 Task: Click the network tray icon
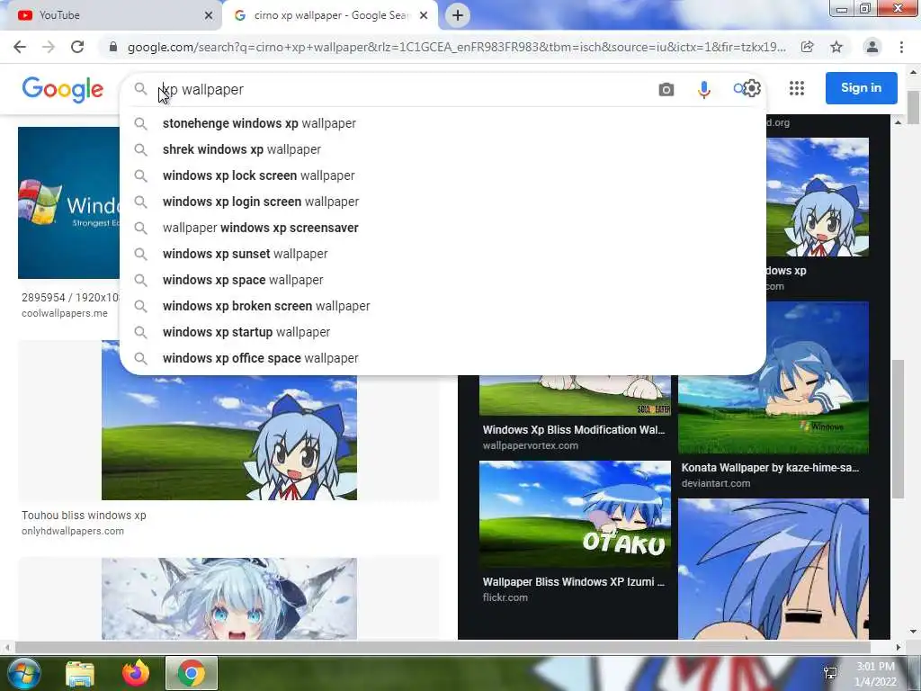pyautogui.click(x=830, y=673)
